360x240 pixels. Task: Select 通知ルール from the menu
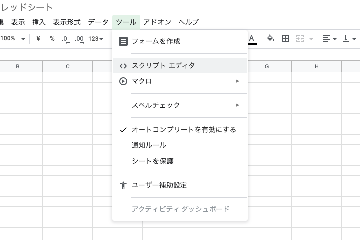(149, 145)
